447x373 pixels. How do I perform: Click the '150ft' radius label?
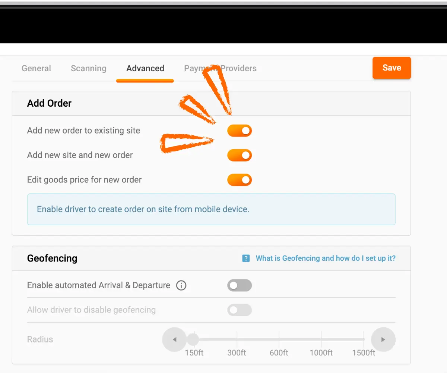tap(194, 353)
